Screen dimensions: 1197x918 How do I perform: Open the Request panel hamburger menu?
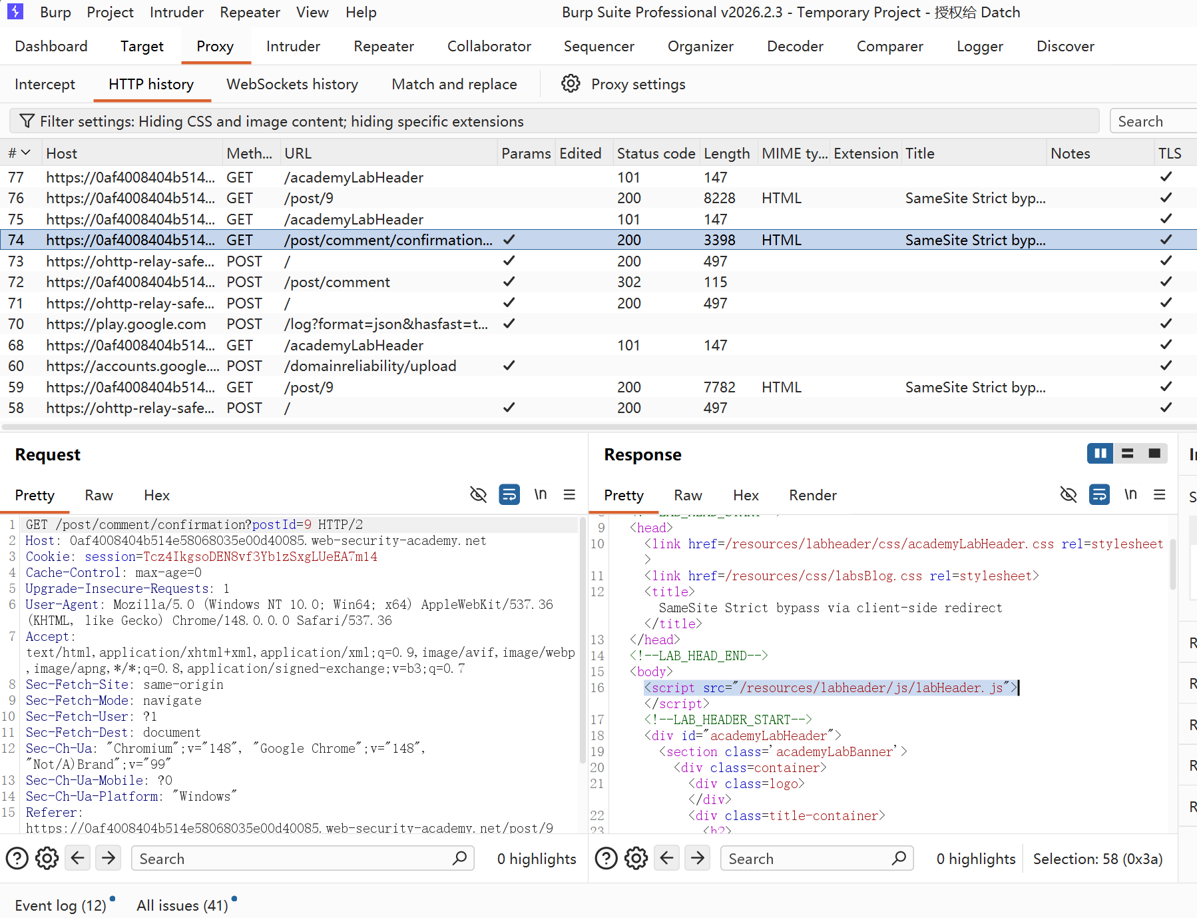[569, 494]
